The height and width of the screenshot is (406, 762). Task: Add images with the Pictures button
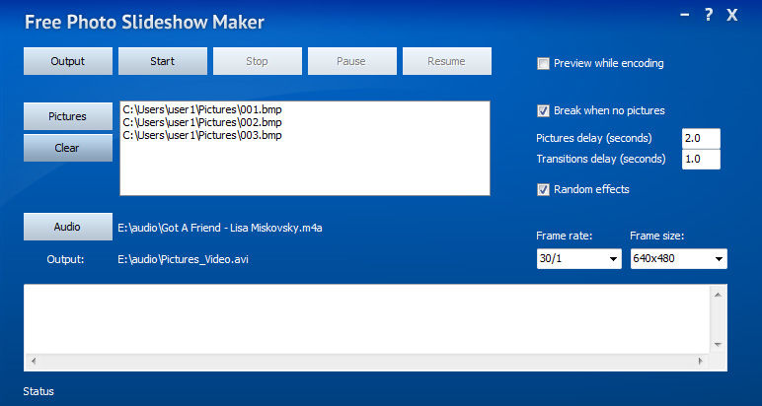pyautogui.click(x=68, y=116)
